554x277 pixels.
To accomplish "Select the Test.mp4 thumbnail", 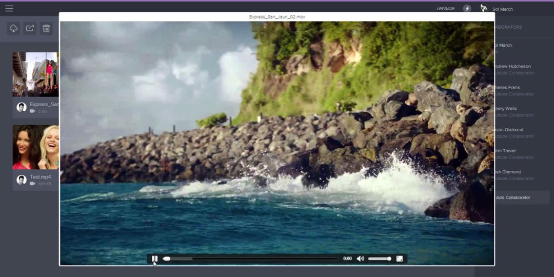I will tap(35, 147).
